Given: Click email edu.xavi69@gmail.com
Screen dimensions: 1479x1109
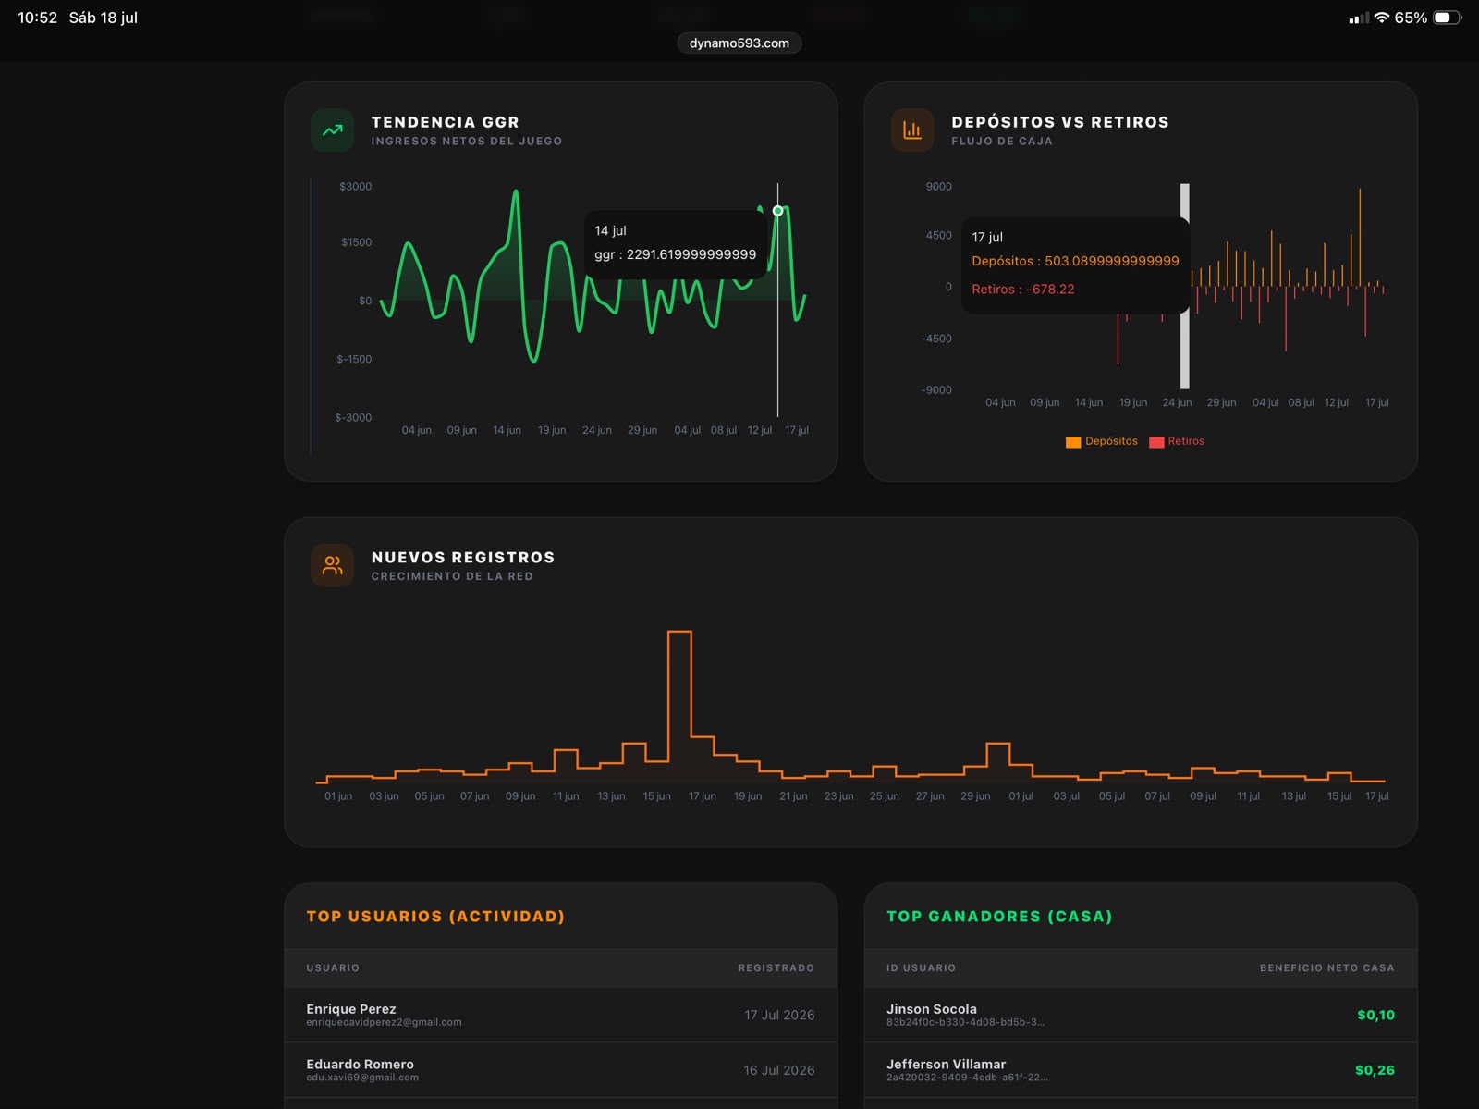Looking at the screenshot, I should coord(362,1078).
